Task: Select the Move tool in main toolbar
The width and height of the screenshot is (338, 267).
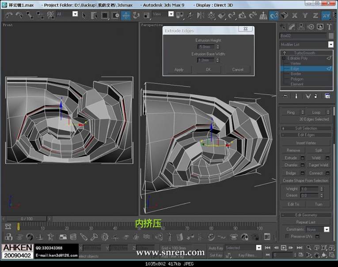Action: pos(126,15)
